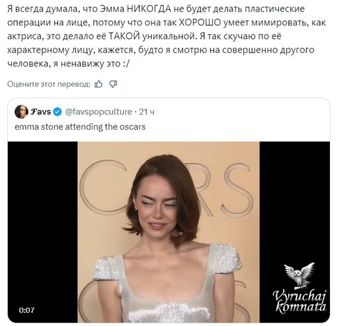Click the word 'НИКОГДА' in the translated post
339x326 pixels.
(x=149, y=9)
